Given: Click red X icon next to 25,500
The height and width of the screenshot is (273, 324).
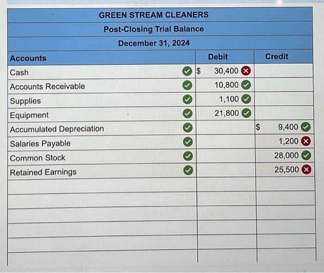Looking at the screenshot, I should click(x=306, y=170).
